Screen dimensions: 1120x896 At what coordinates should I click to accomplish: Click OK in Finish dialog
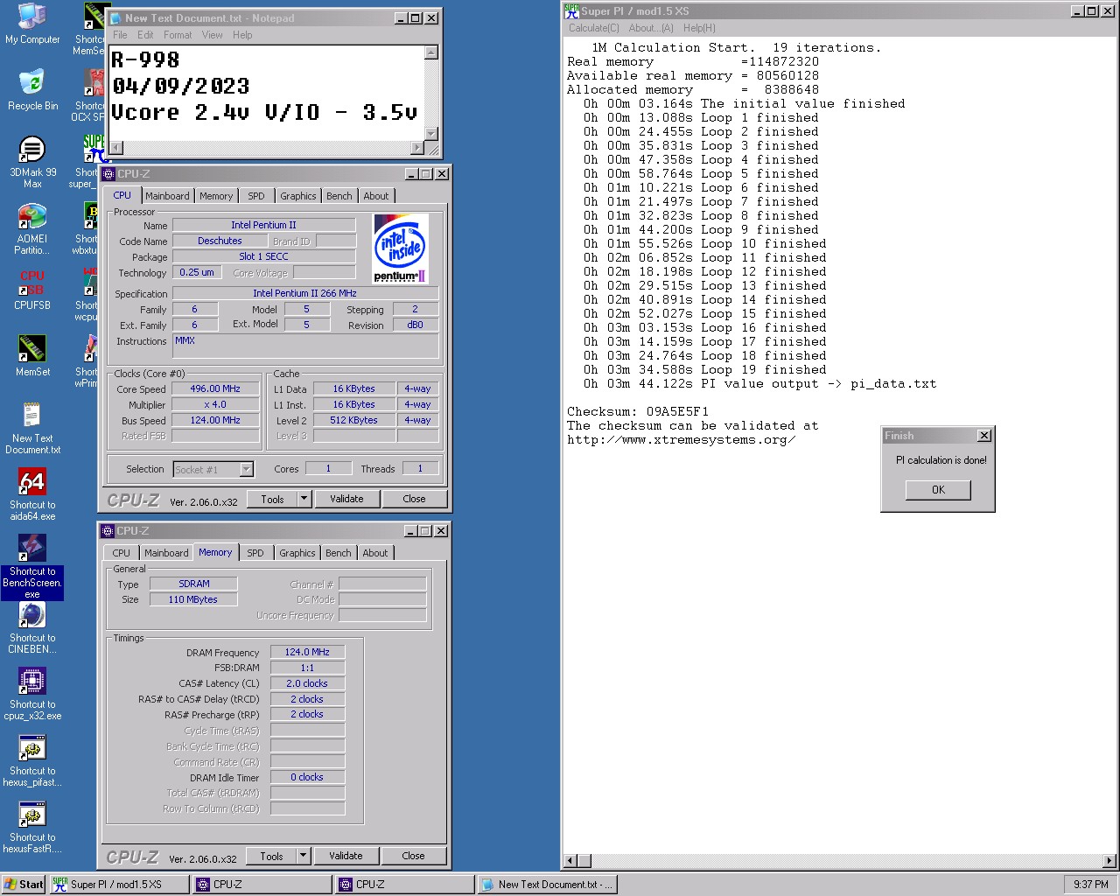click(938, 490)
